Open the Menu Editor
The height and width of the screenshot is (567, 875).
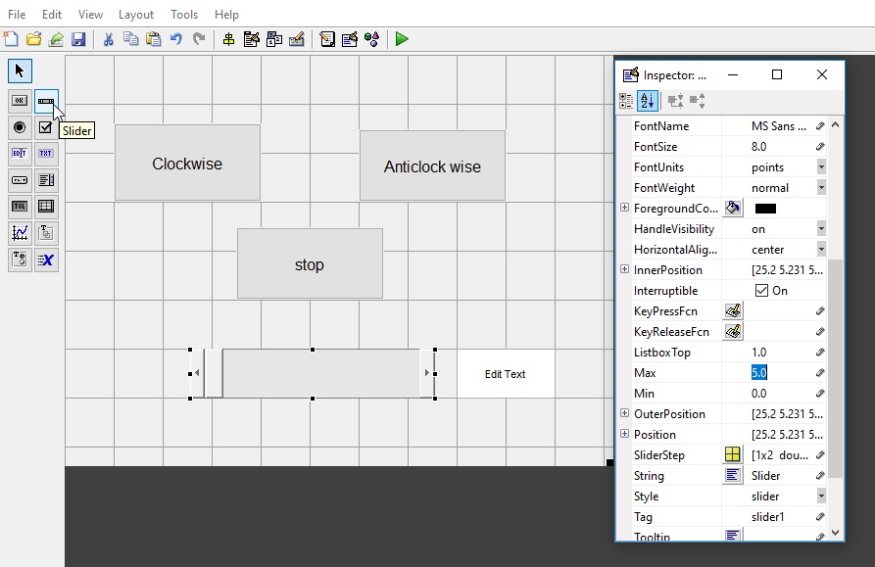[251, 39]
